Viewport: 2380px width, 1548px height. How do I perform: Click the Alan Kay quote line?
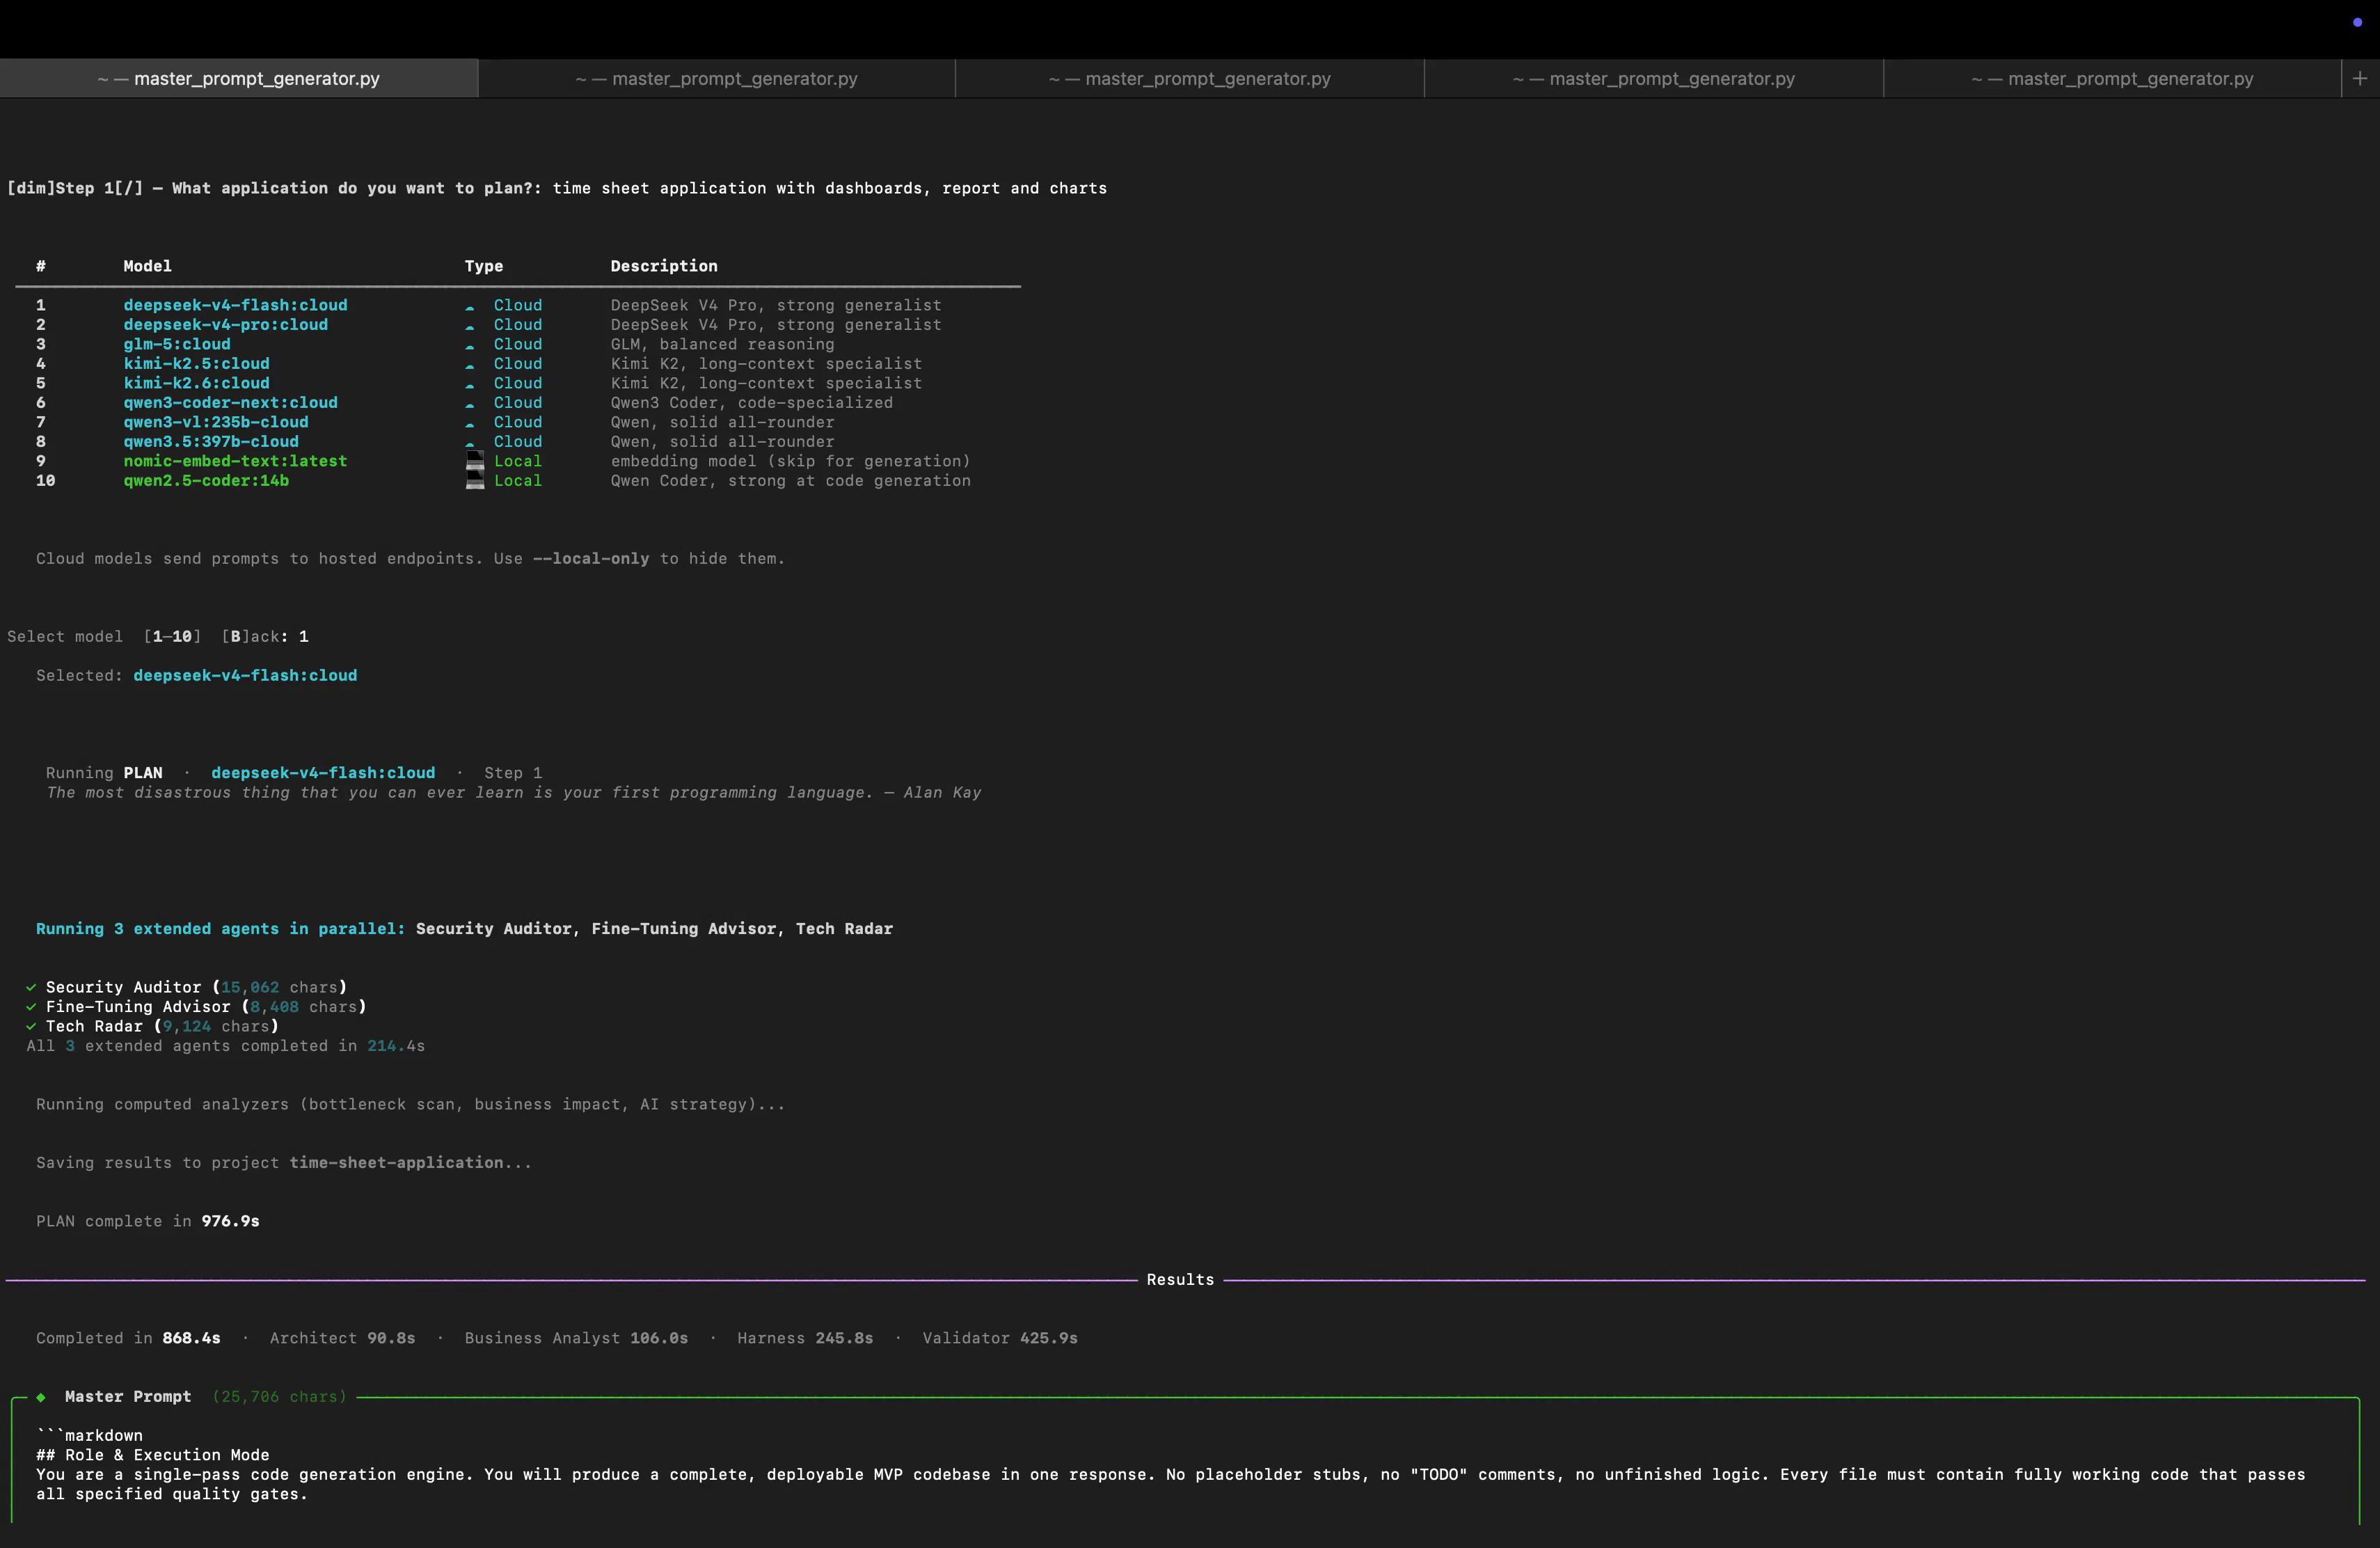pyautogui.click(x=514, y=793)
